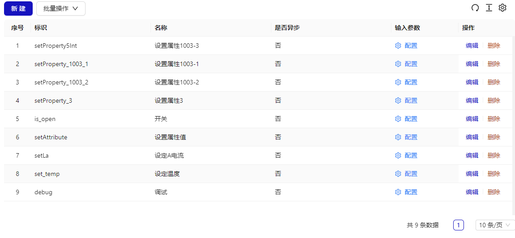Click the gear icon in the debug row
515x238 pixels.
398,192
